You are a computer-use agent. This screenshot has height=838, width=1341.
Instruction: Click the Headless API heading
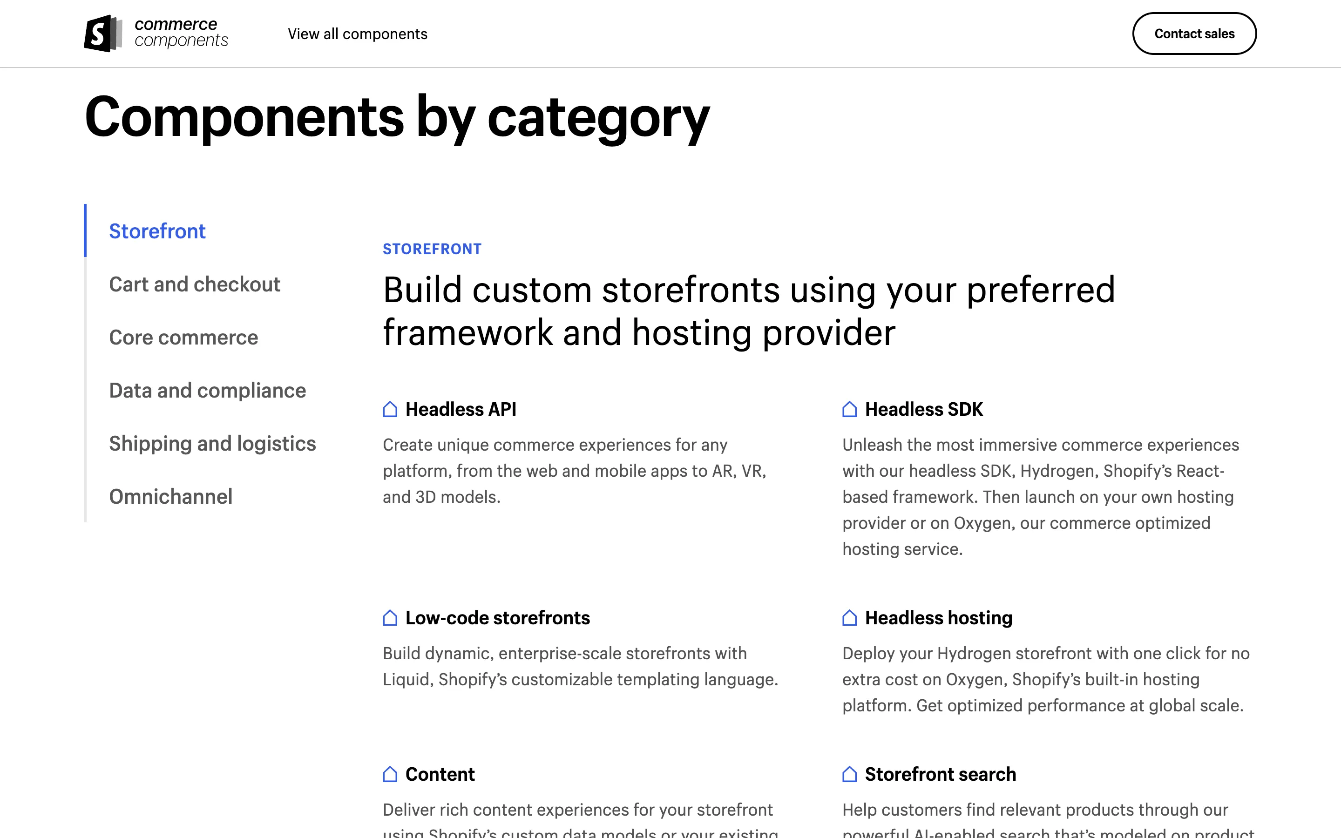[x=461, y=409]
